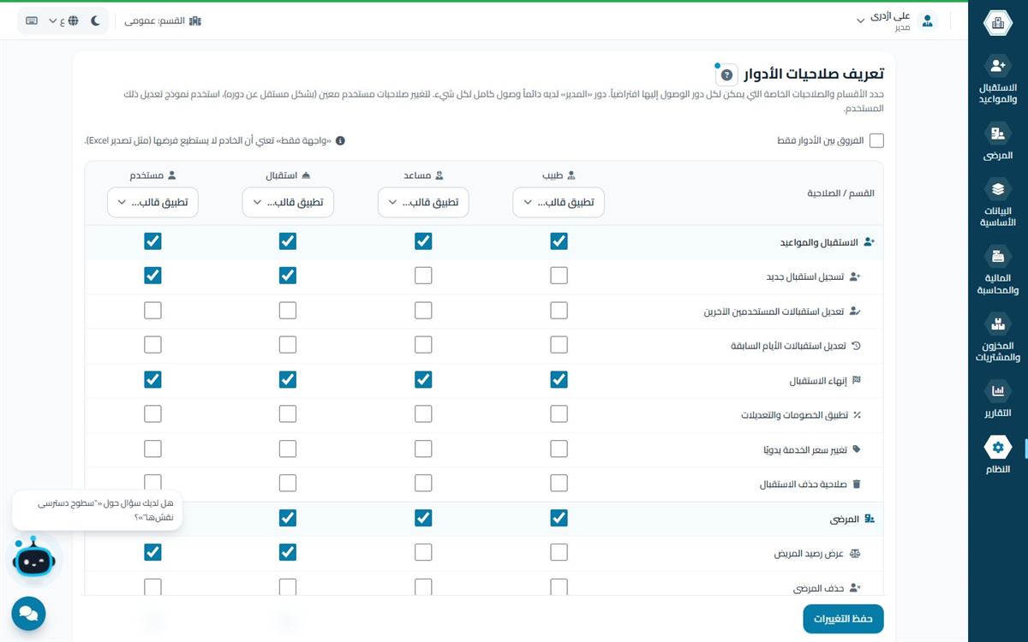1028x642 pixels.
Task: Open المخزون والمشتريات in the sidebar
Action: click(997, 336)
